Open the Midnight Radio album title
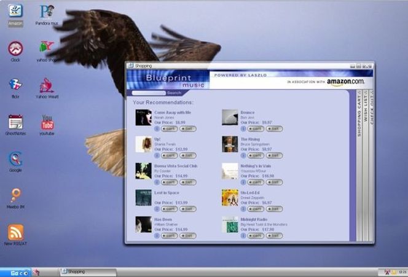Screen dimensions: 408x277 click(x=254, y=219)
